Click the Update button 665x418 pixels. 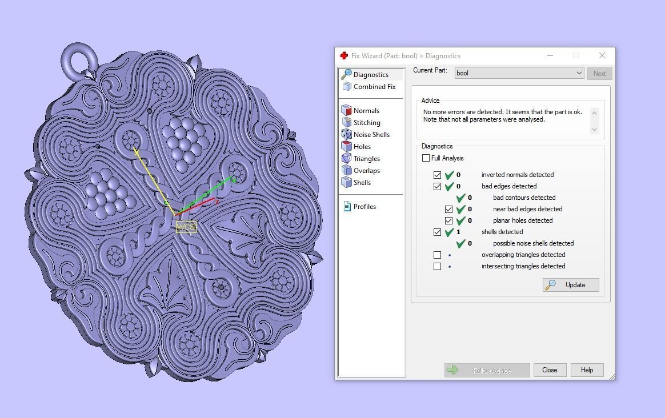[571, 285]
